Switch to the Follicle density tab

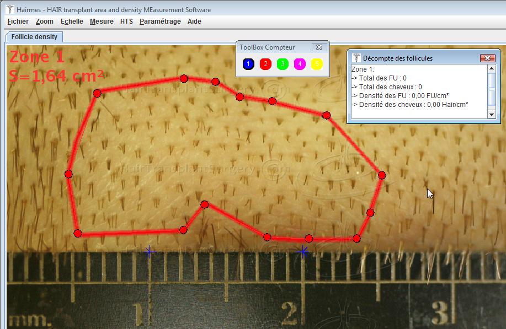pyautogui.click(x=34, y=37)
